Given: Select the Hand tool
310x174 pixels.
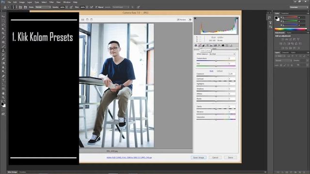Looking at the screenshot, I should (3, 93).
